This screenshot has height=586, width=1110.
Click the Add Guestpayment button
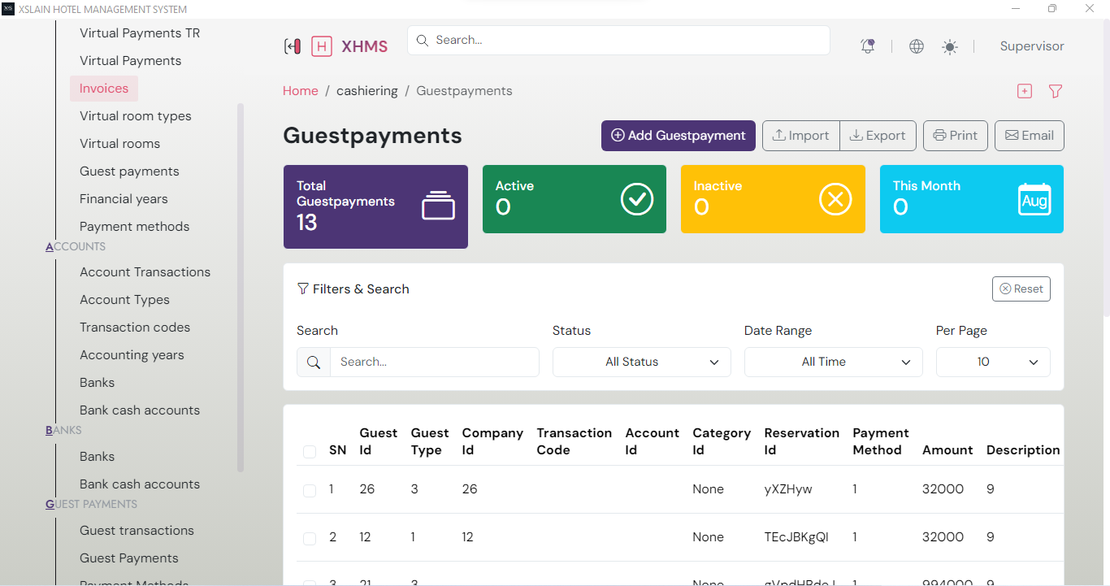tap(678, 136)
